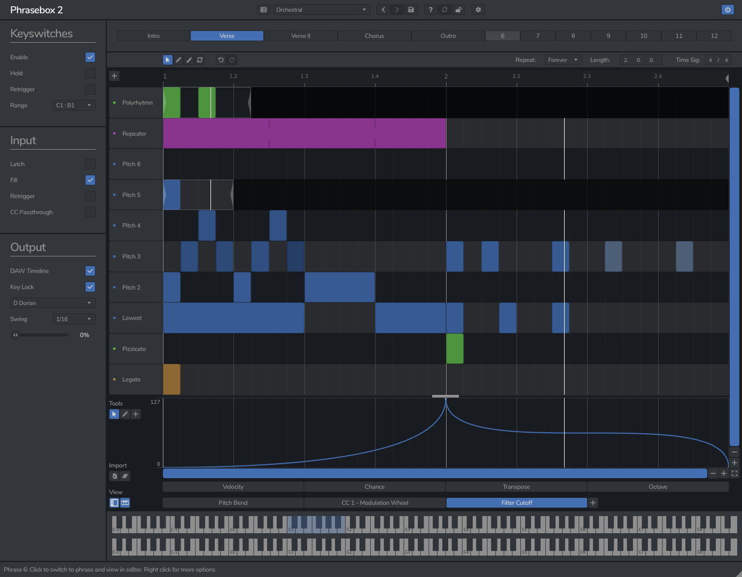Select the Pitch Bend automation lane
The height and width of the screenshot is (577, 742).
coord(233,503)
